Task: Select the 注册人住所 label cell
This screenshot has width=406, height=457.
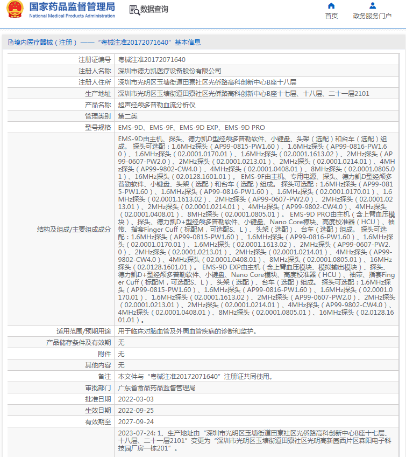Action: point(61,82)
